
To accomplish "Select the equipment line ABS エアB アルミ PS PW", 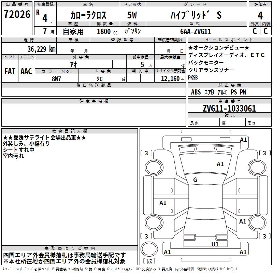I will 218,92.
